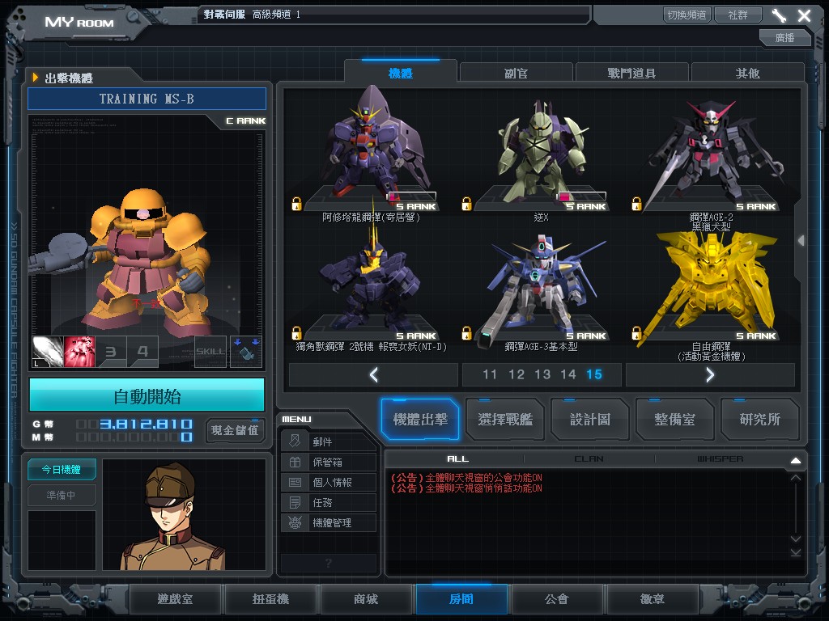Click the 機體出擊 button
The image size is (829, 621).
click(x=420, y=420)
